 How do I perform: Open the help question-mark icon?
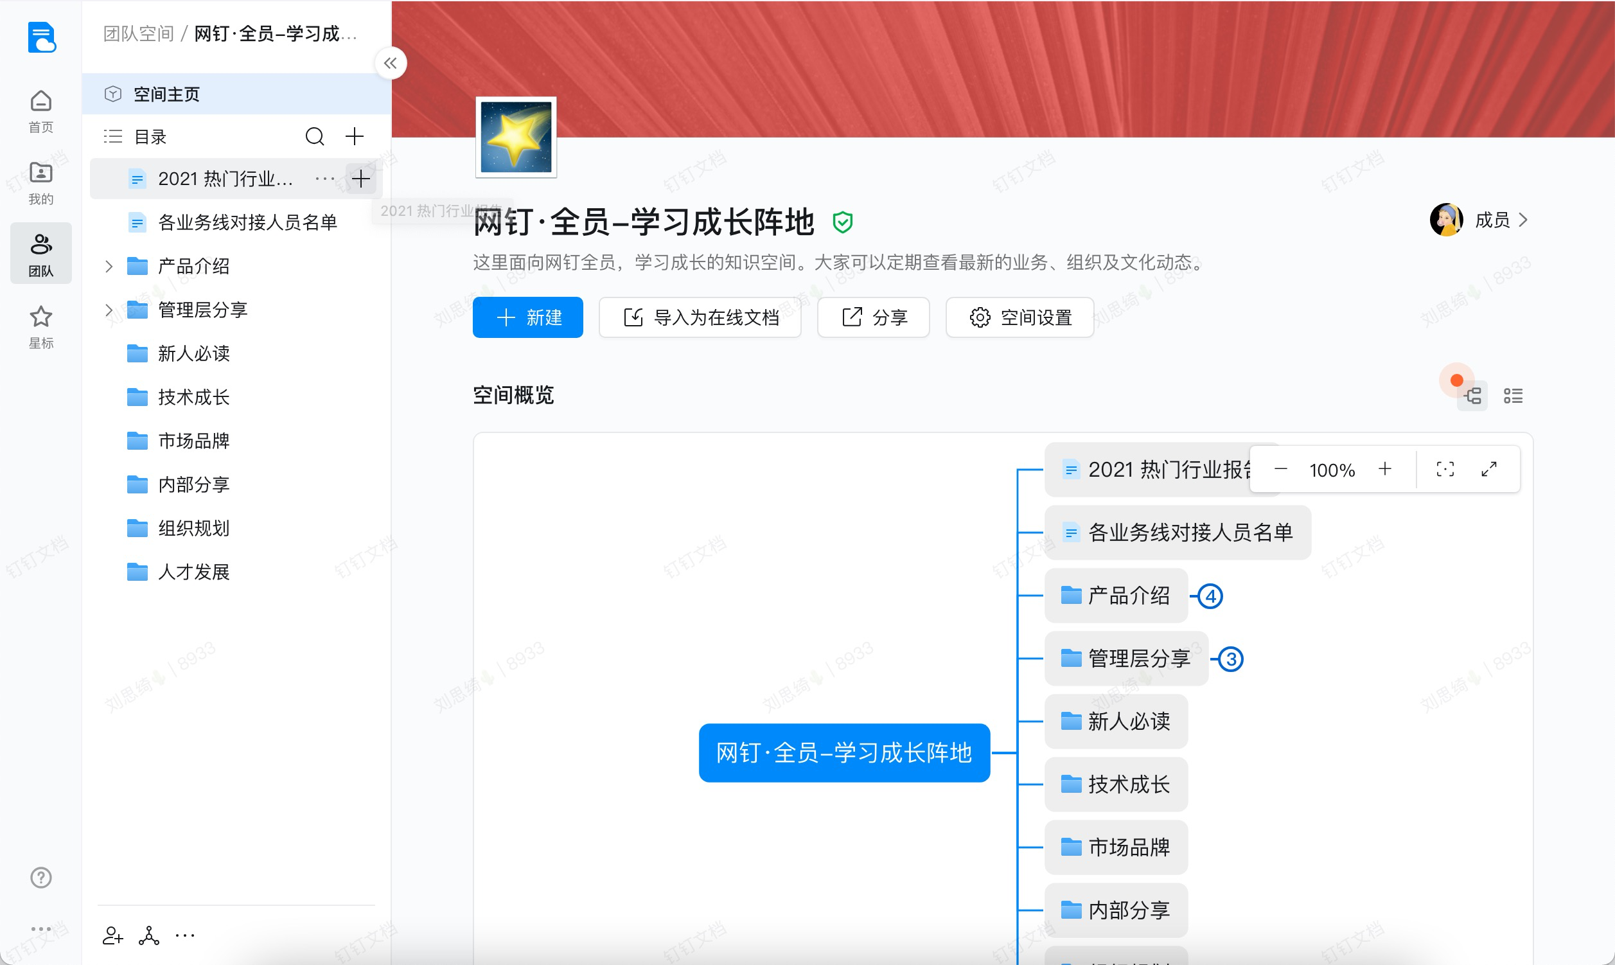click(x=40, y=876)
